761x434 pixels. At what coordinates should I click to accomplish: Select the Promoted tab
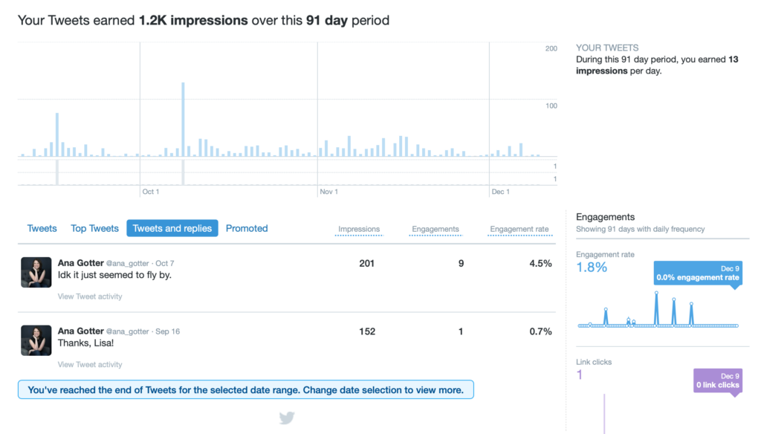(247, 228)
